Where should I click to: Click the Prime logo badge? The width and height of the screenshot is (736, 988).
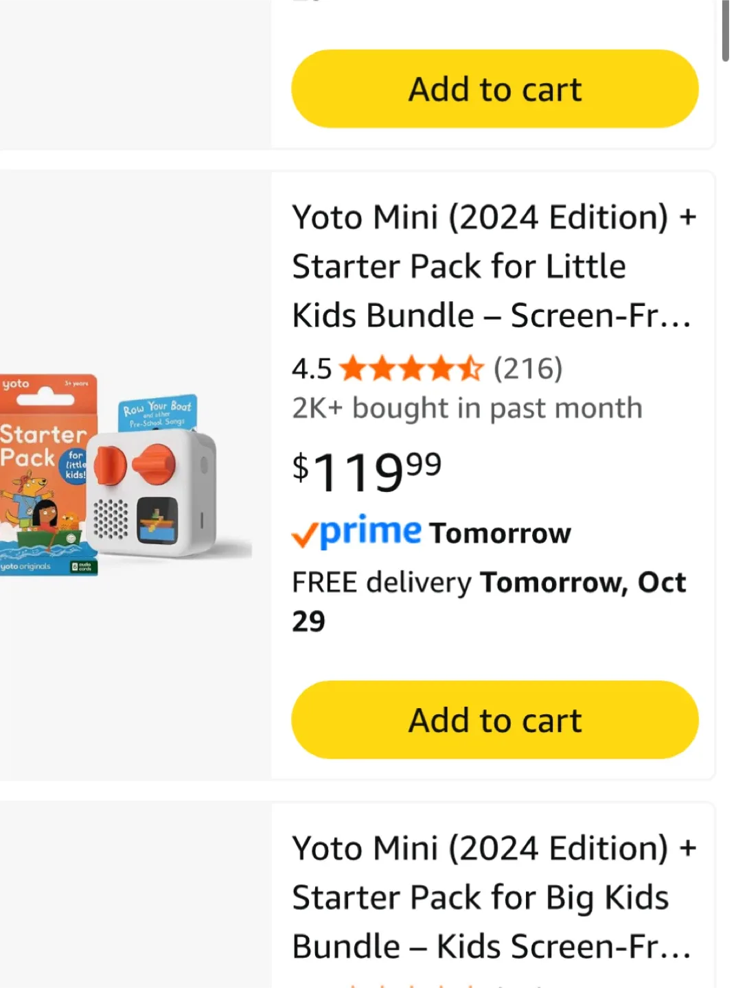pyautogui.click(x=370, y=531)
